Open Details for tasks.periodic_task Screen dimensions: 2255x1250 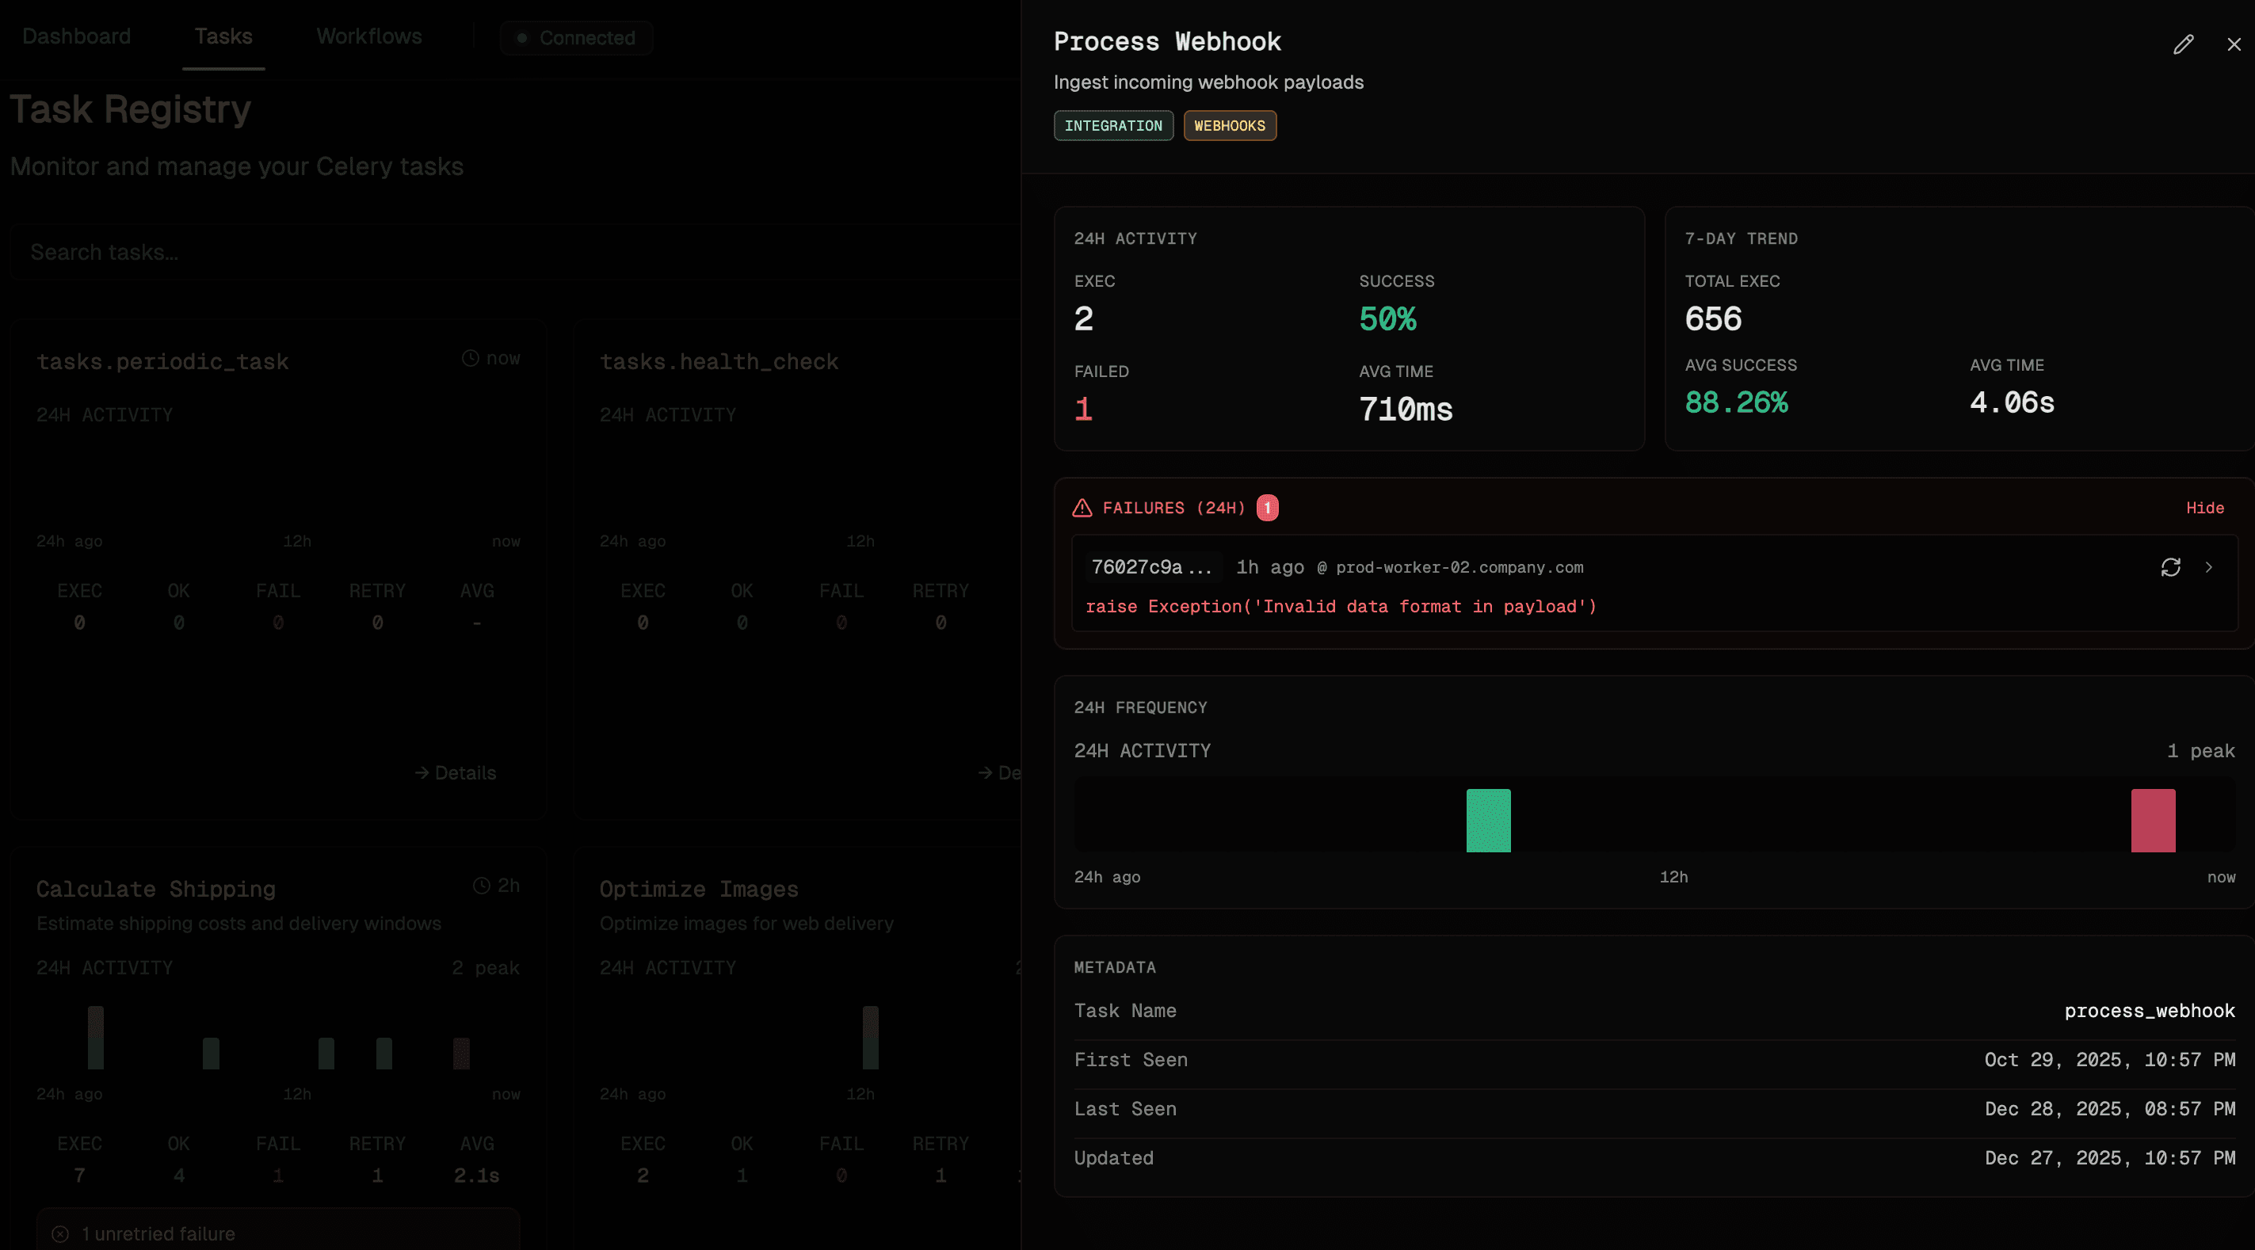tap(454, 772)
